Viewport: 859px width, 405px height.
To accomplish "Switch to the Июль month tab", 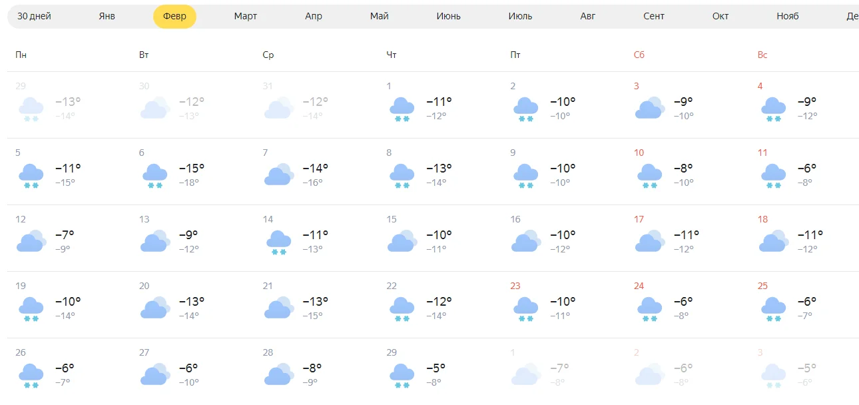I will (520, 16).
